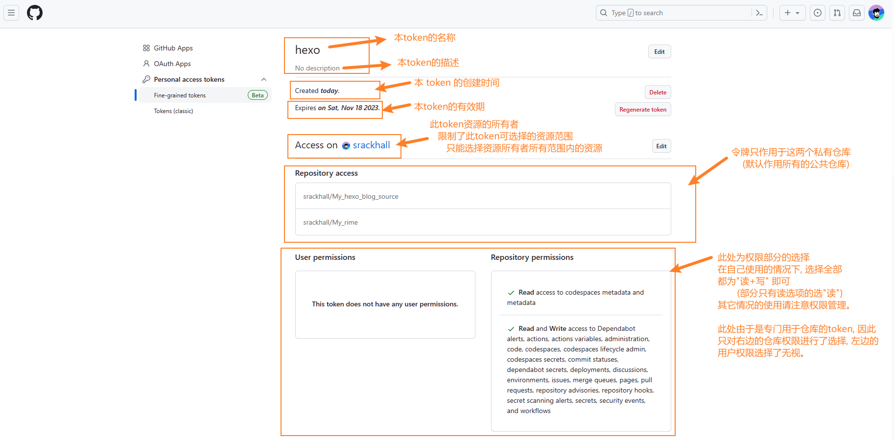894x440 pixels.
Task: Open the notifications inbox icon
Action: (856, 13)
